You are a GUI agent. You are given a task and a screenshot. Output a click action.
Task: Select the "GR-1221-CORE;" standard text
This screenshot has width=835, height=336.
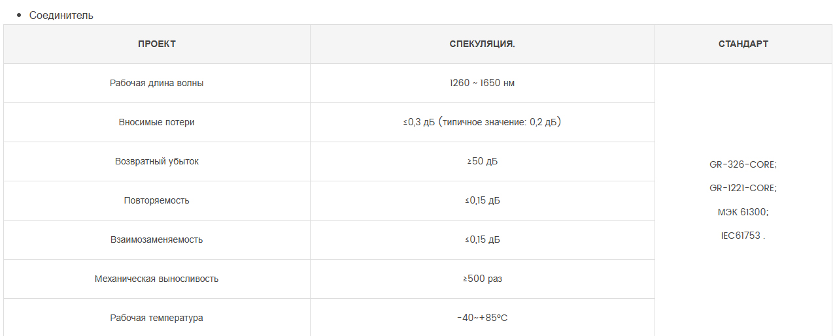(x=743, y=188)
